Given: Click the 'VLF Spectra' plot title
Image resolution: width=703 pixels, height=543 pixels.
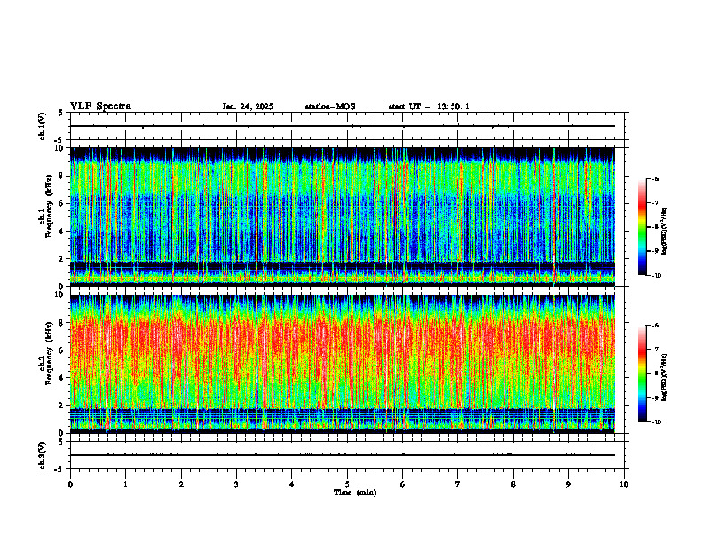Looking at the screenshot, I should point(100,106).
